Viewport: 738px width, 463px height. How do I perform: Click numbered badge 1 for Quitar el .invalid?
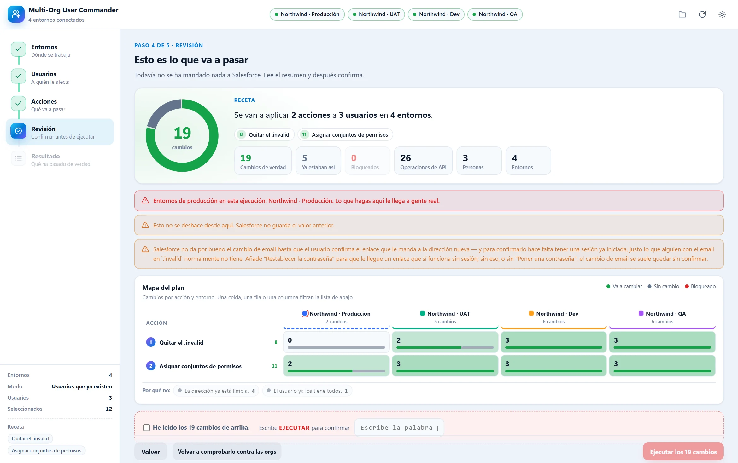(151, 342)
